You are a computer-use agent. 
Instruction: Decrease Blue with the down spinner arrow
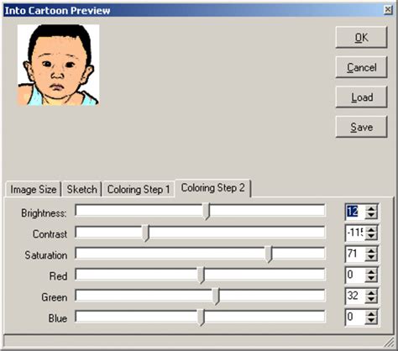371,321
